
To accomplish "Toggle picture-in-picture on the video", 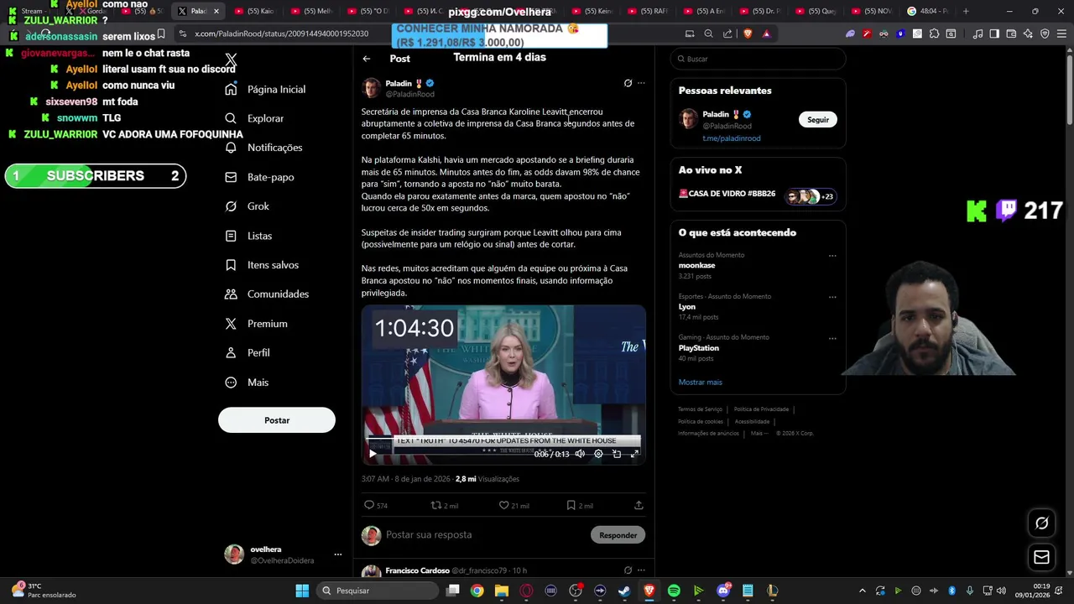I will tap(617, 454).
